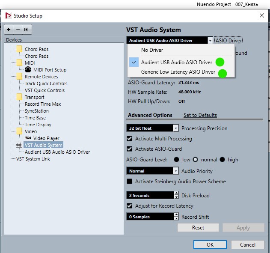
Task: Click the add device plus icon
Action: click(x=9, y=30)
